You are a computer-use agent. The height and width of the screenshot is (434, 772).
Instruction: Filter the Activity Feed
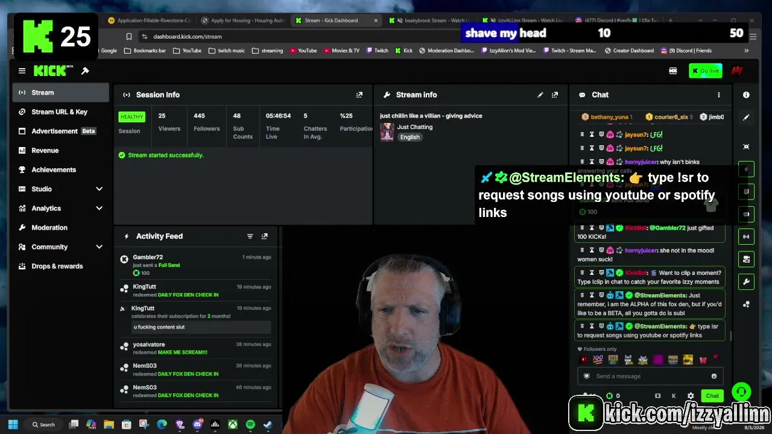tap(250, 236)
